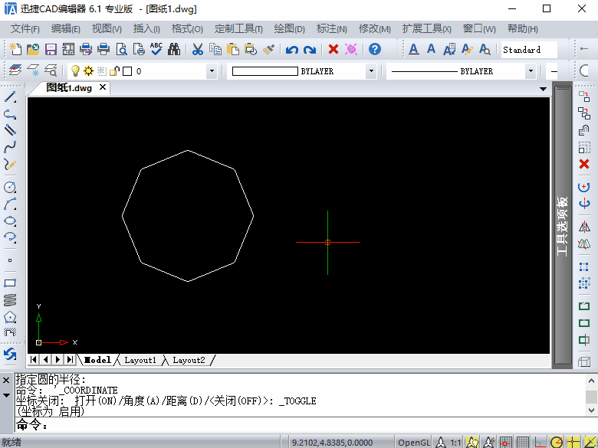Open the 文件(F) menu

25,29
